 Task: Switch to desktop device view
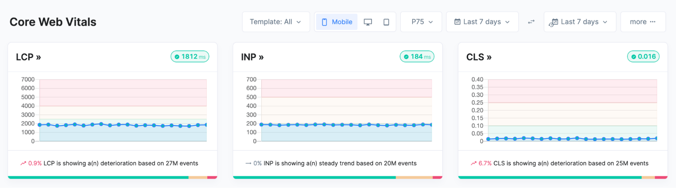click(368, 22)
